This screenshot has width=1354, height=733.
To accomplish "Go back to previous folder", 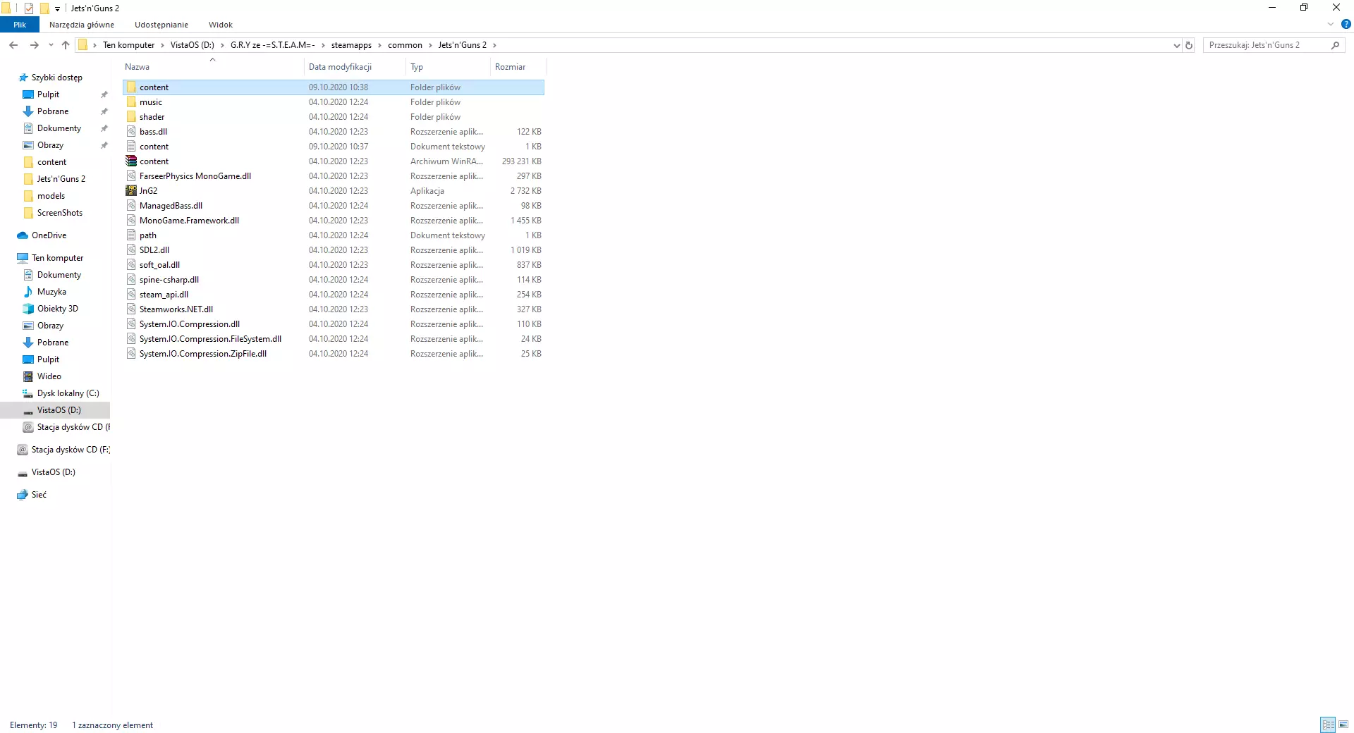I will point(13,45).
